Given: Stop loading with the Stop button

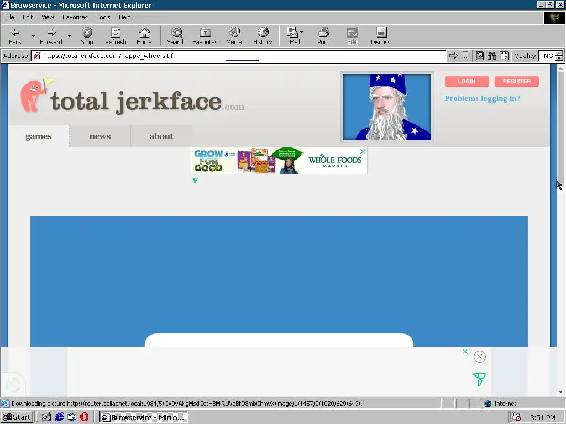Looking at the screenshot, I should tap(87, 36).
